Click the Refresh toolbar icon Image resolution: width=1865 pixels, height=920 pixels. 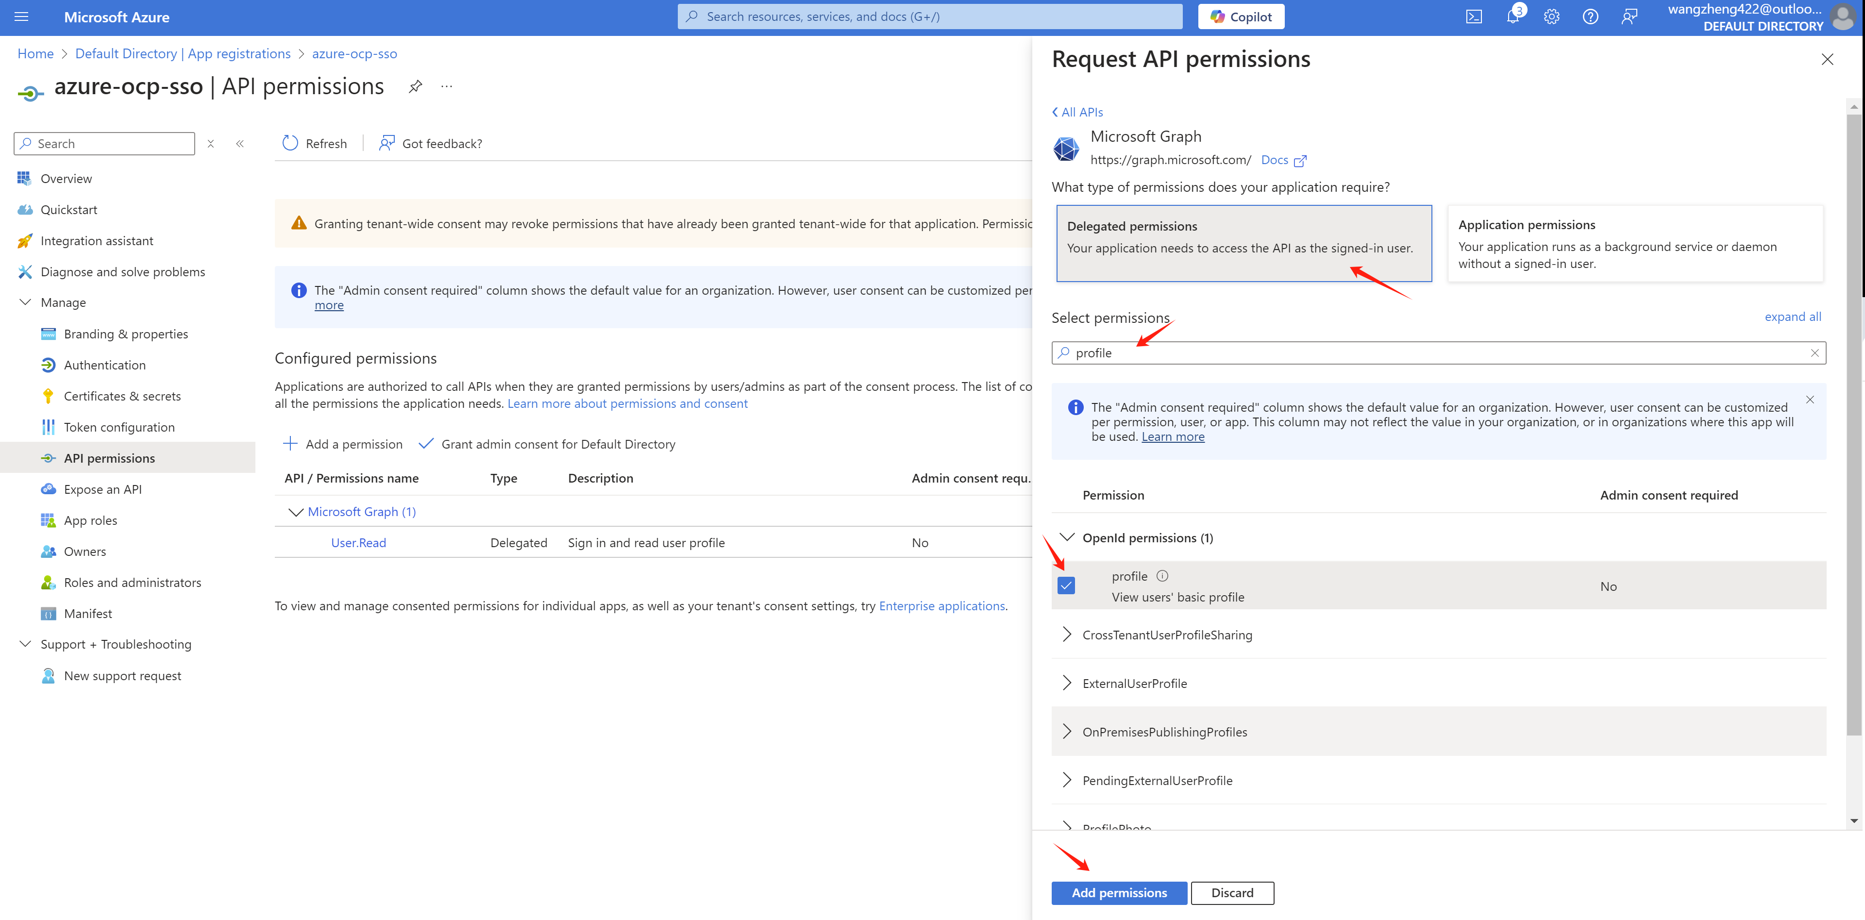tap(290, 143)
